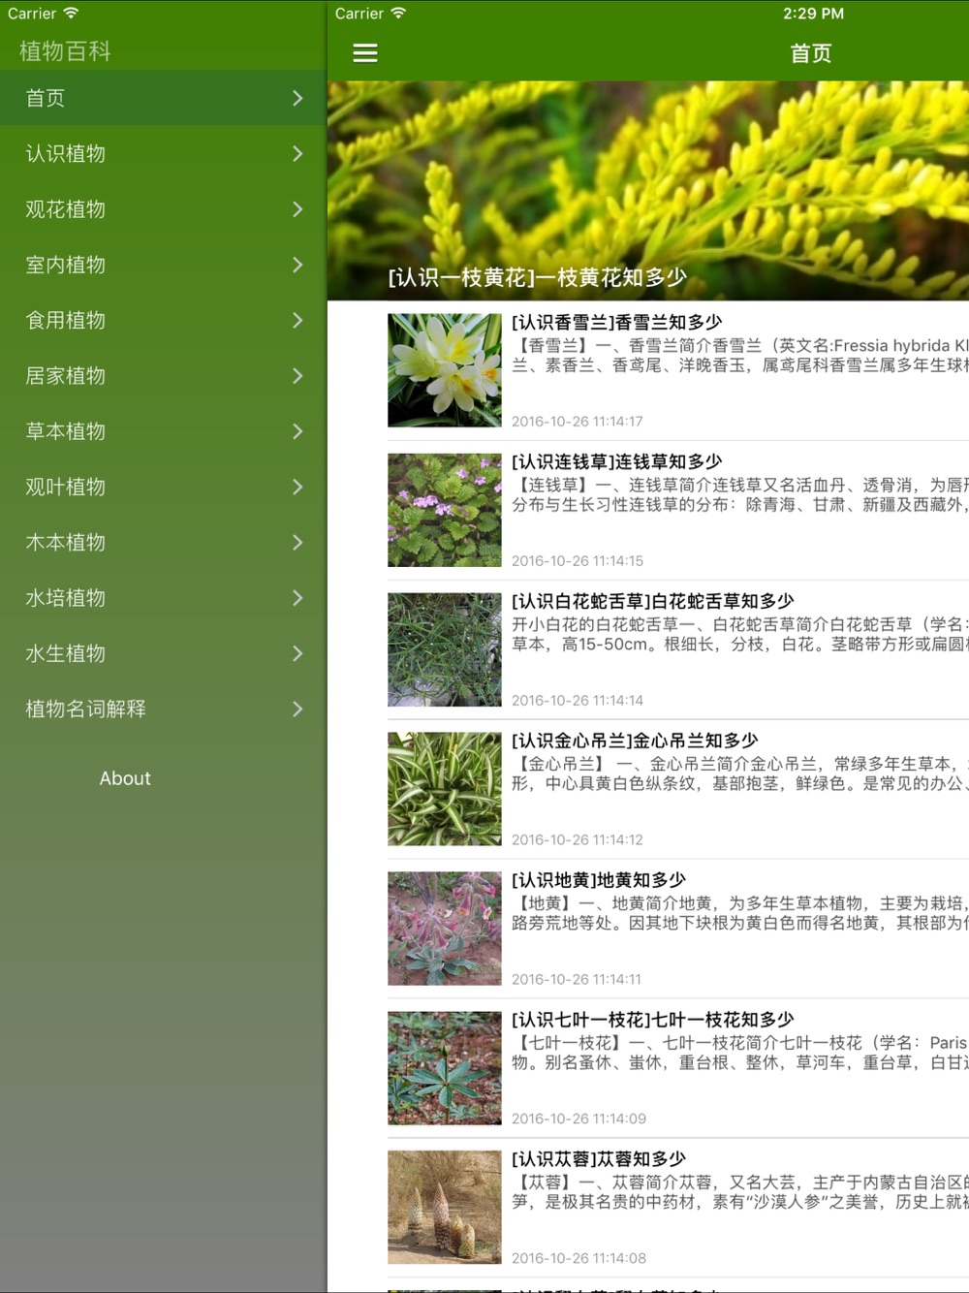Screen dimensions: 969x1293
Task: Click chevron next to 居家植物
Action: click(297, 376)
